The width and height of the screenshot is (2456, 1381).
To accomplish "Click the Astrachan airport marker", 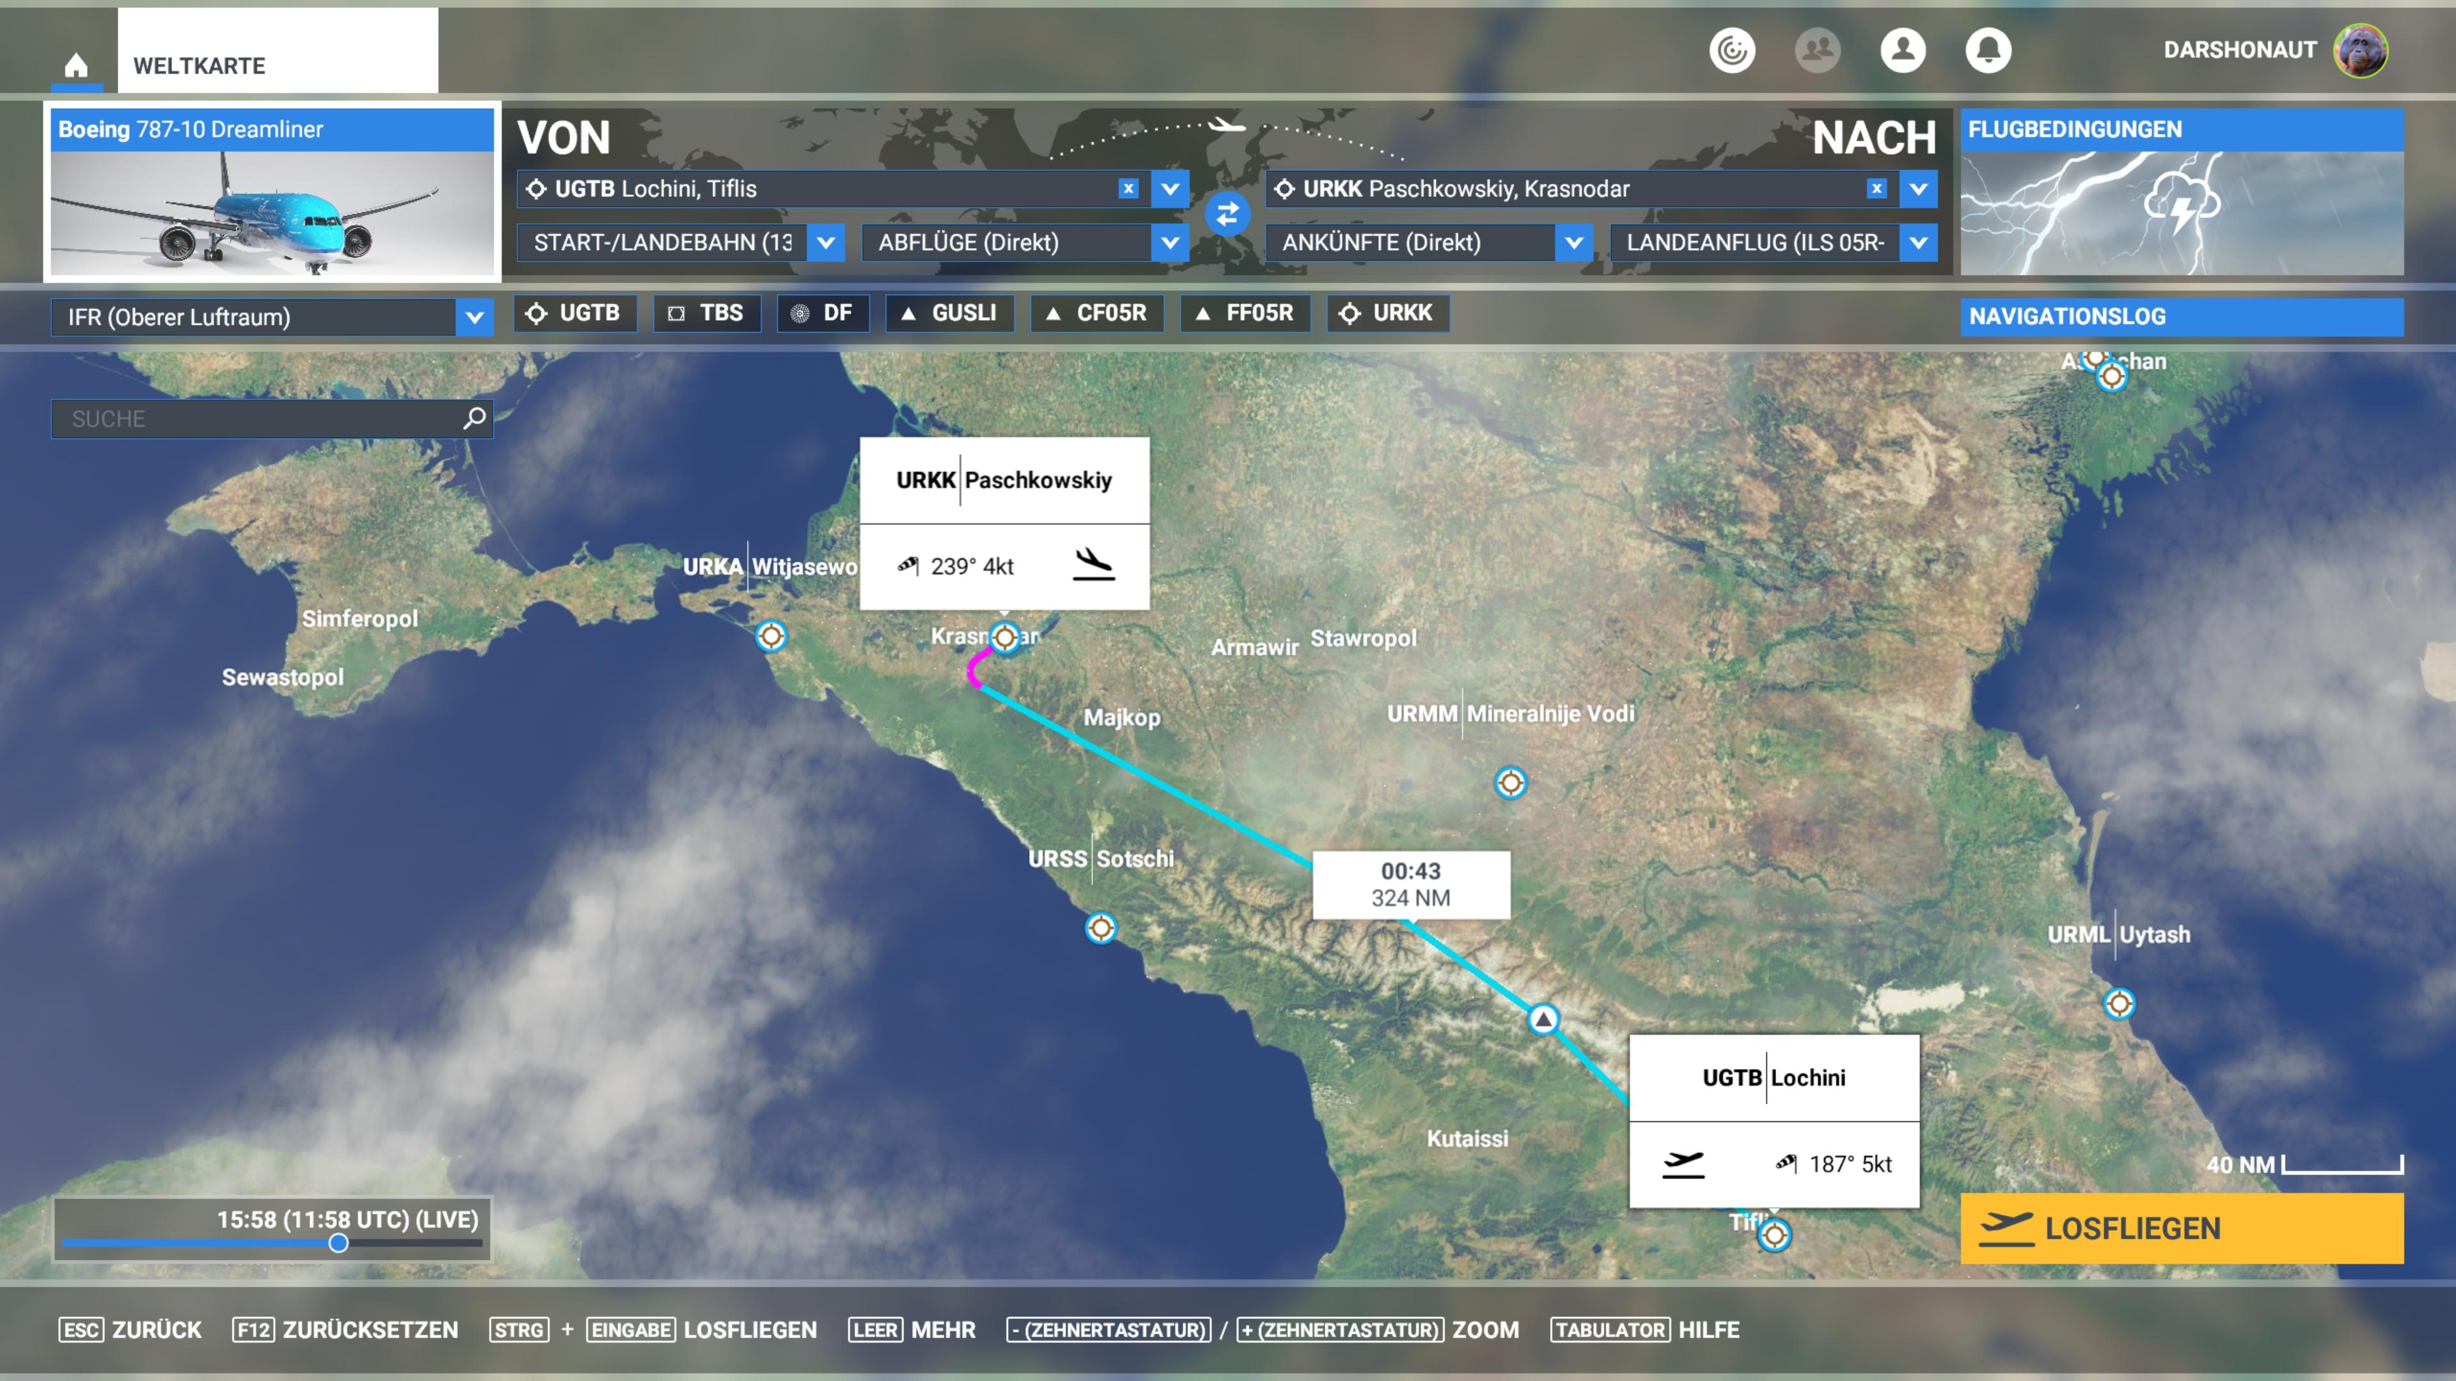I will coord(2112,377).
